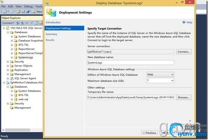Select the Results wizard step
The height and width of the screenshot is (140, 208).
click(x=50, y=40)
